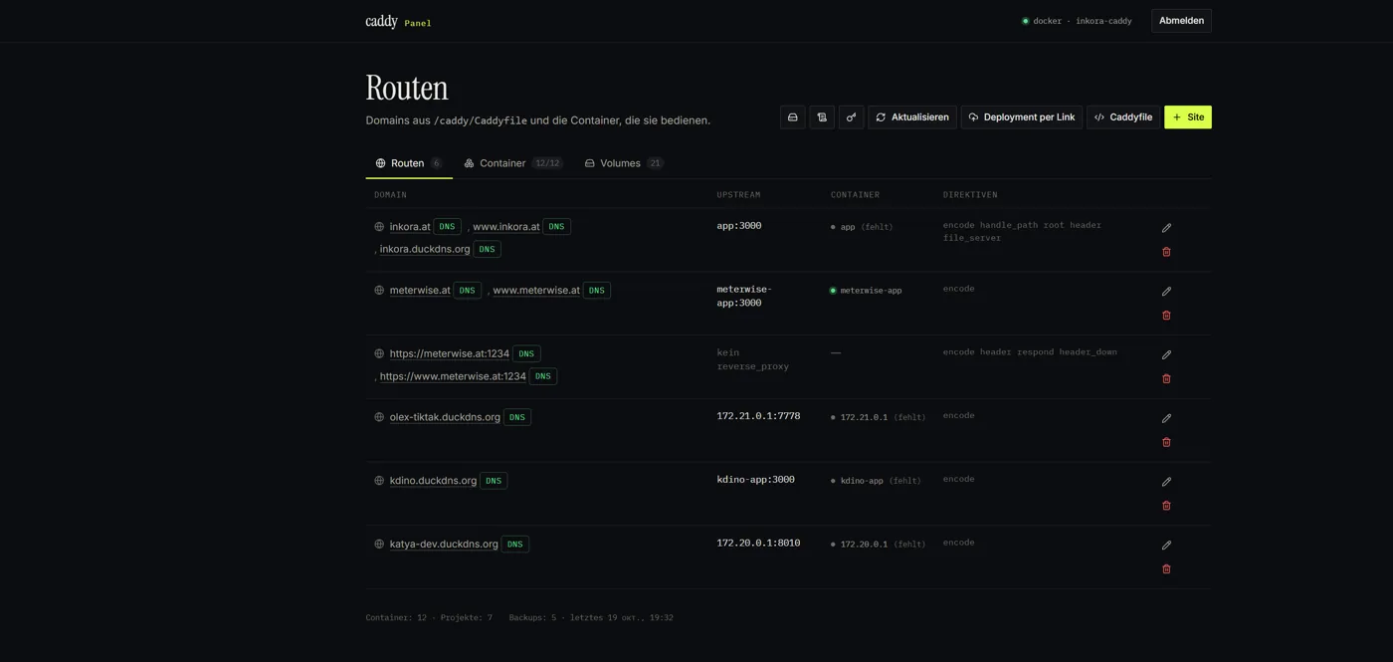This screenshot has width=1393, height=662.
Task: Click the globe icon beside kdino.duckdns.org
Action: (x=379, y=481)
